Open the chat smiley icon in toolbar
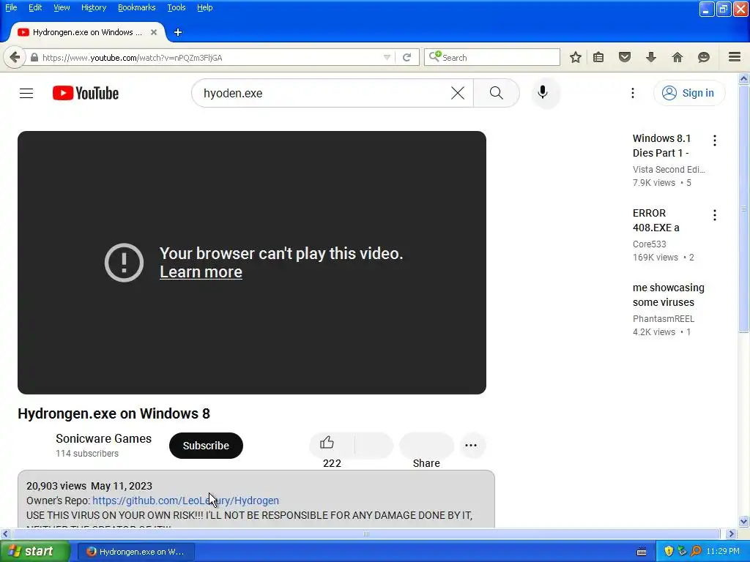 click(x=704, y=57)
